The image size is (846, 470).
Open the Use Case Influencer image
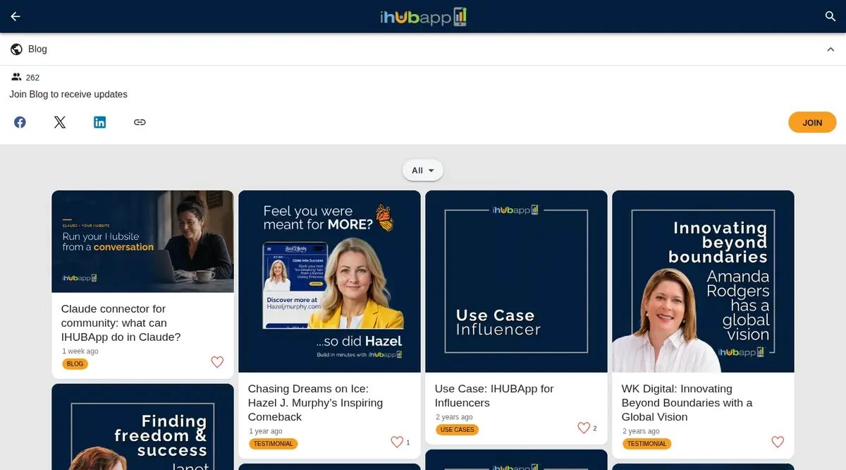point(516,282)
